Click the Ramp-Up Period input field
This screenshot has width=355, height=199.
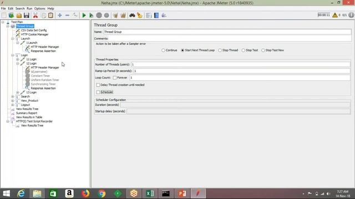242,71
